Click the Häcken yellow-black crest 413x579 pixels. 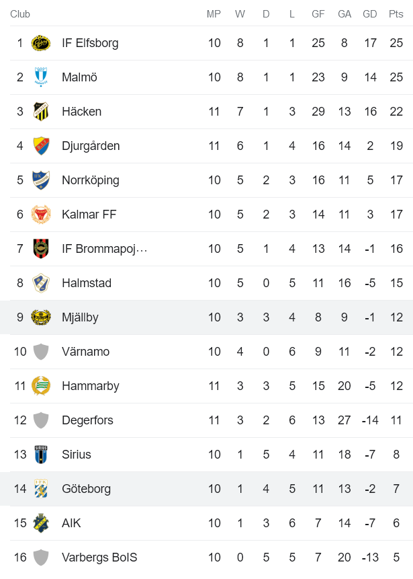(x=40, y=111)
